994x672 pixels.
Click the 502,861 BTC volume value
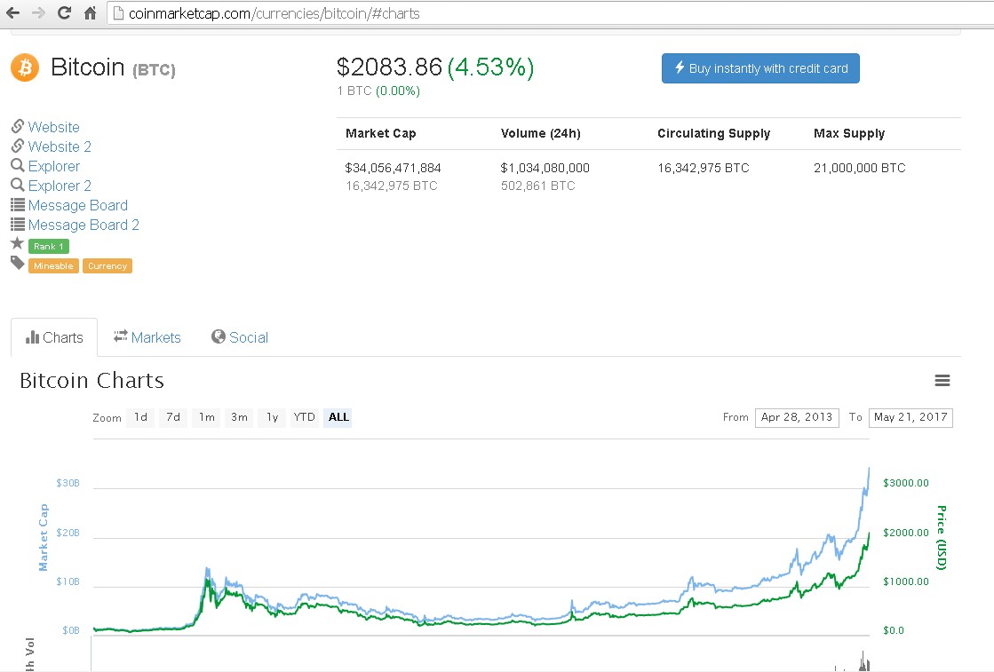(x=538, y=186)
